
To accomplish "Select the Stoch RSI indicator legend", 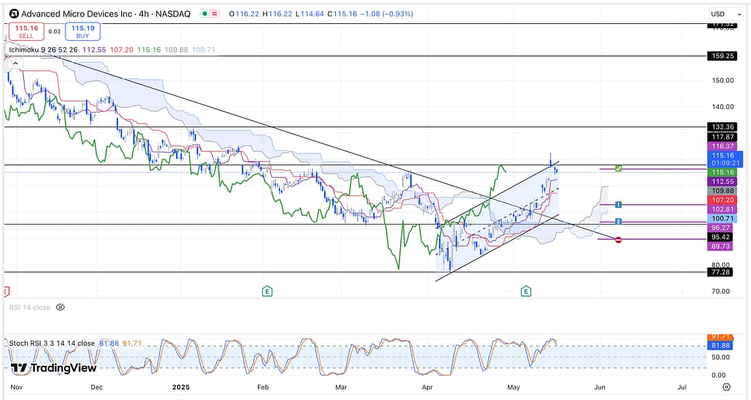I will 51,343.
